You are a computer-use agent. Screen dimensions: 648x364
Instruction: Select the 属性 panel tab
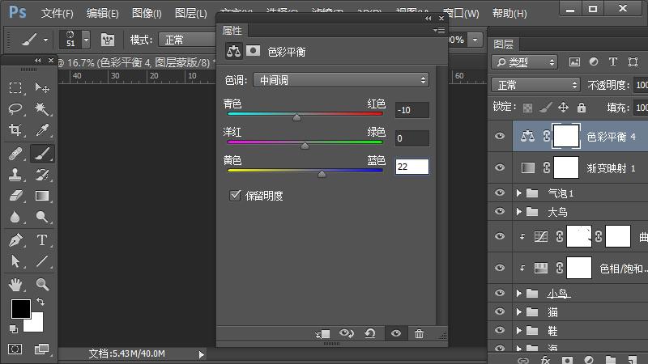(x=232, y=30)
